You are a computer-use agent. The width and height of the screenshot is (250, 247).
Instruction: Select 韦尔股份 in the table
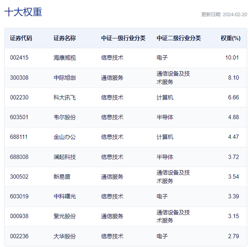click(65, 117)
